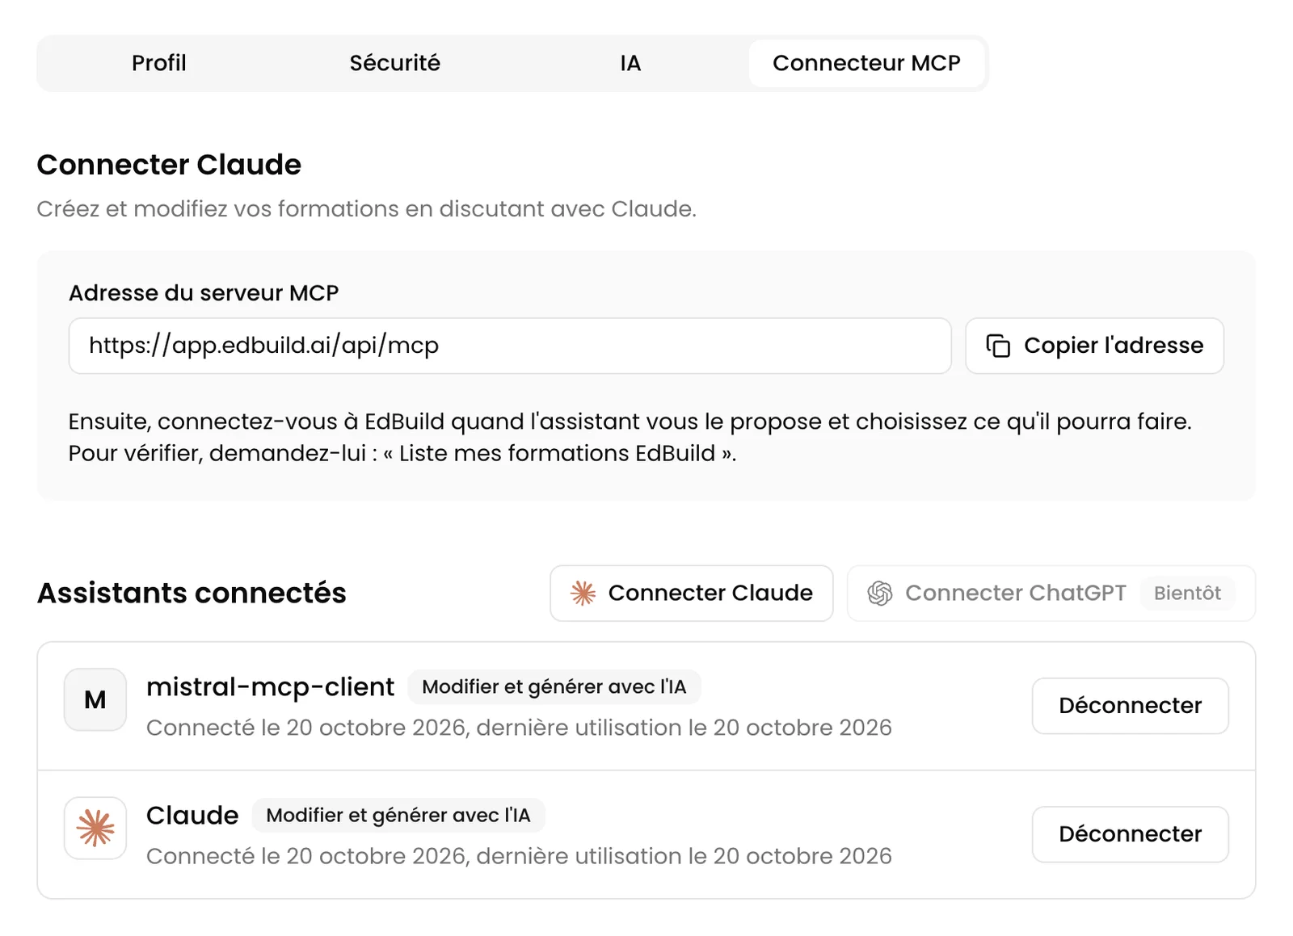Click the MCP server address field

point(510,346)
